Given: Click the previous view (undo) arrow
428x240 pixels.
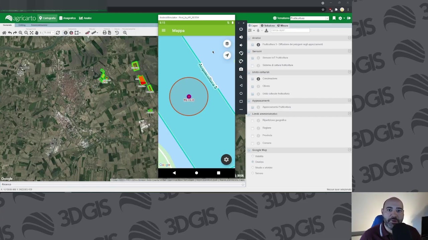Looking at the screenshot, I should pyautogui.click(x=10, y=33).
